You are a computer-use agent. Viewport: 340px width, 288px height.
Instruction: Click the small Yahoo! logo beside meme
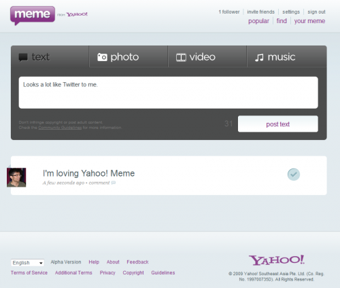coord(77,14)
